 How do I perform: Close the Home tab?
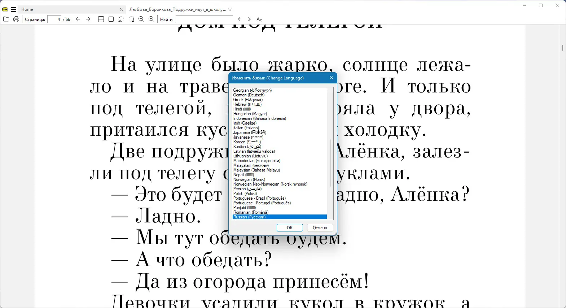pos(122,10)
